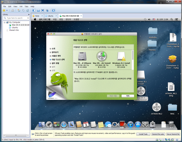Open the VMware View menu
This screenshot has width=182, height=142.
point(15,6)
